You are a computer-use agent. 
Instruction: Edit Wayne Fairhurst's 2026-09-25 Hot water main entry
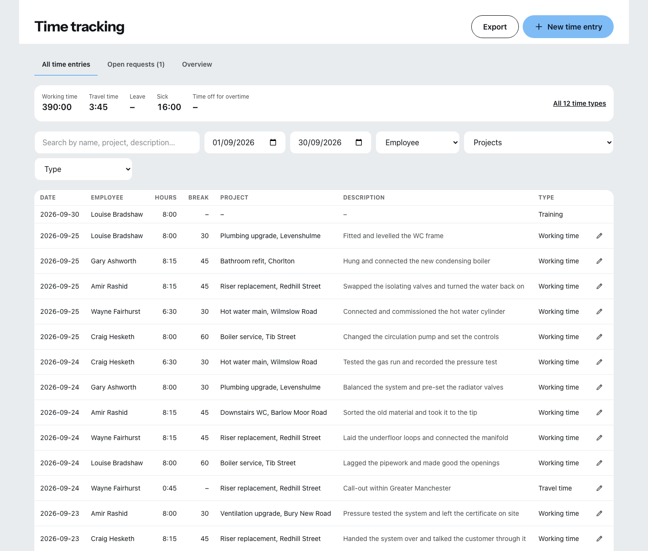click(599, 311)
